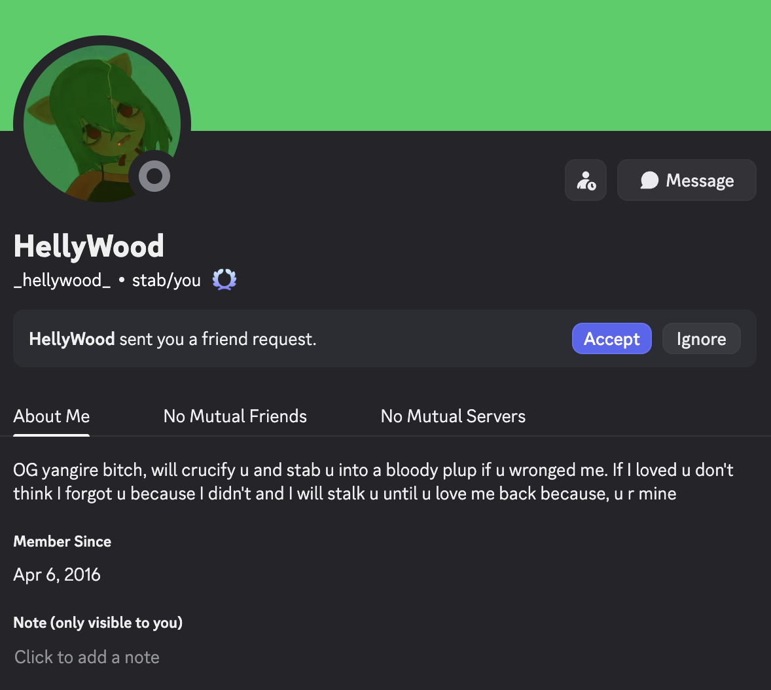Ignore the friend request
Image resolution: width=771 pixels, height=690 pixels.
point(701,338)
